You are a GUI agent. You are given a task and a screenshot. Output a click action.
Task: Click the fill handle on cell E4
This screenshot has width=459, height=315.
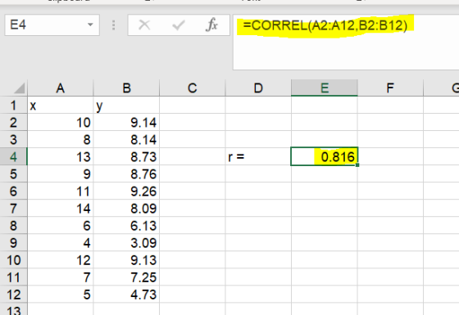tap(357, 165)
